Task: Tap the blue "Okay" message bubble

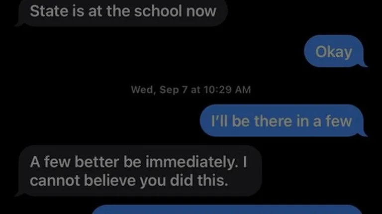Action: 334,51
